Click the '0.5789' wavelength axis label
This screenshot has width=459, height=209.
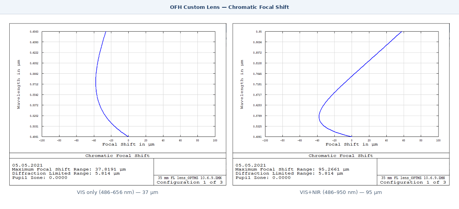pos(257,116)
